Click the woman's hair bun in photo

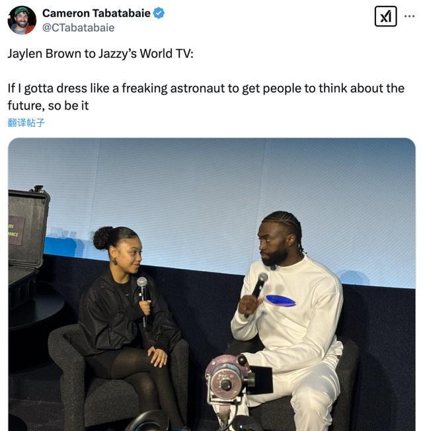tap(103, 238)
